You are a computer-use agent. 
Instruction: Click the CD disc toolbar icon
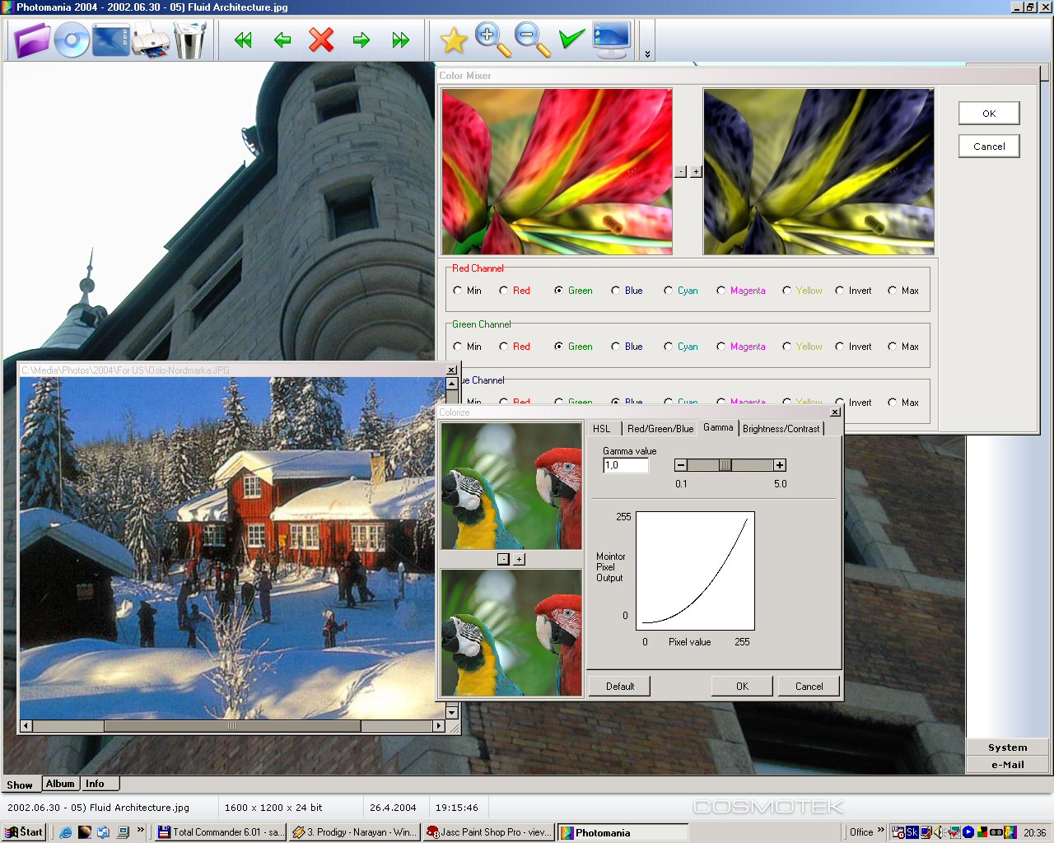click(72, 40)
